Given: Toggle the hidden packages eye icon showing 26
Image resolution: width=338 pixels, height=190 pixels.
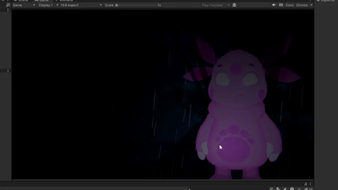Looking at the screenshot, I should (308, 189).
